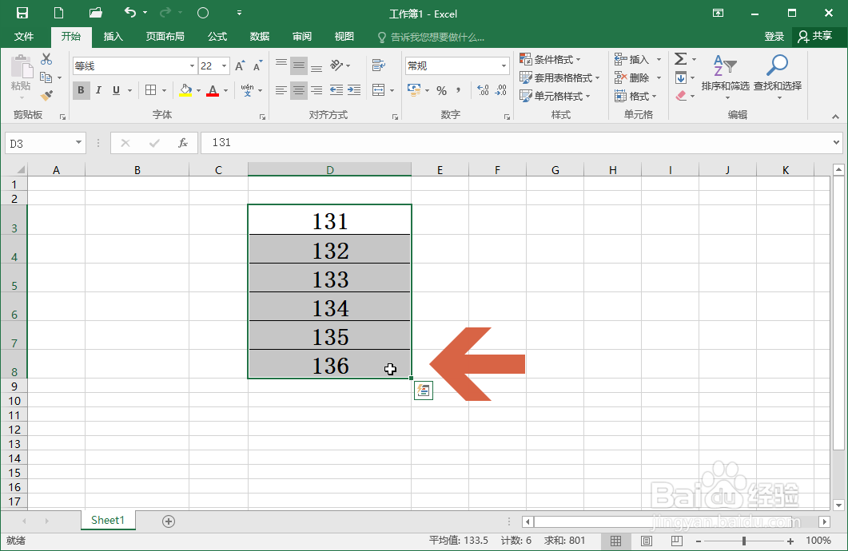The height and width of the screenshot is (551, 848).
Task: Decrease font size with smaller A
Action: (258, 66)
